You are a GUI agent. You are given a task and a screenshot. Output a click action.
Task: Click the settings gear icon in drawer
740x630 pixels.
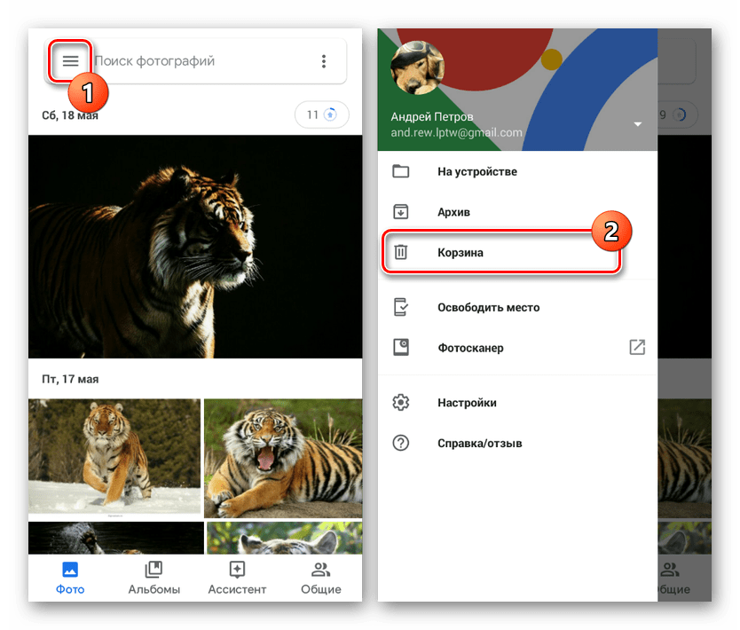(401, 402)
